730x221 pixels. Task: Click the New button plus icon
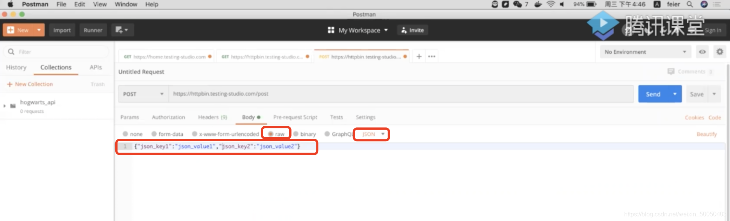tap(11, 30)
